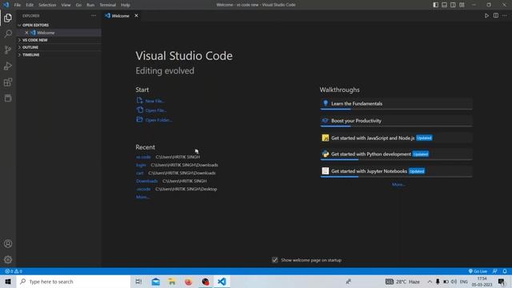Click the 28°C Haze weather widget
This screenshot has height=288, width=512.
pos(402,282)
